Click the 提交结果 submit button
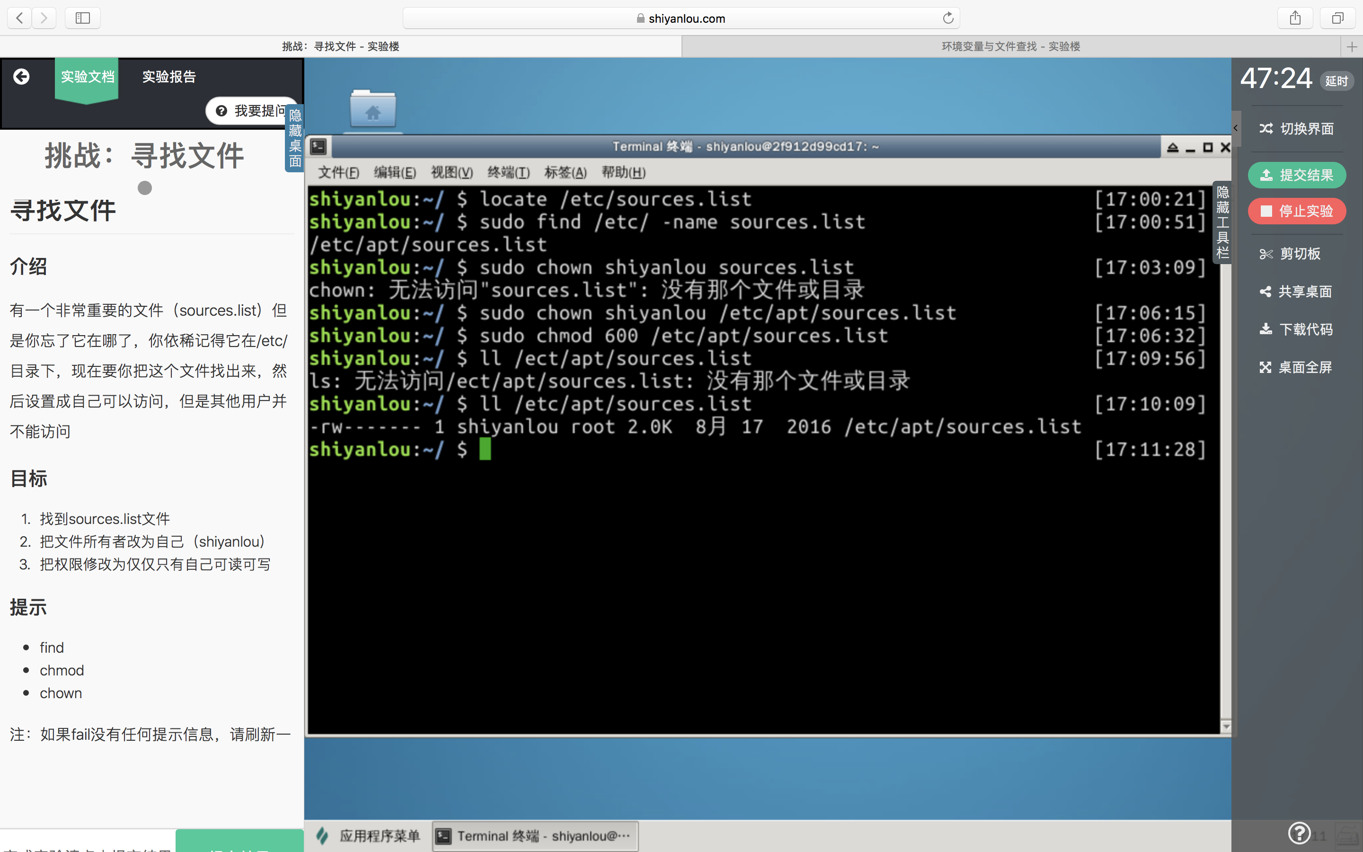Screen dimensions: 1363x852 pyautogui.click(x=1297, y=175)
